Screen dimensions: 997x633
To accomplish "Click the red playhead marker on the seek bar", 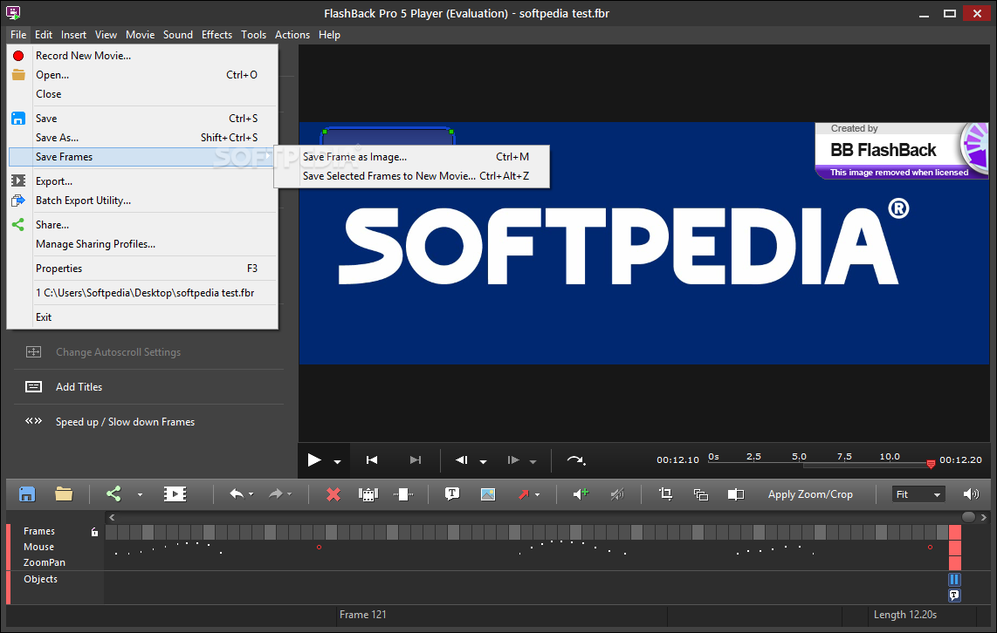I will (931, 464).
